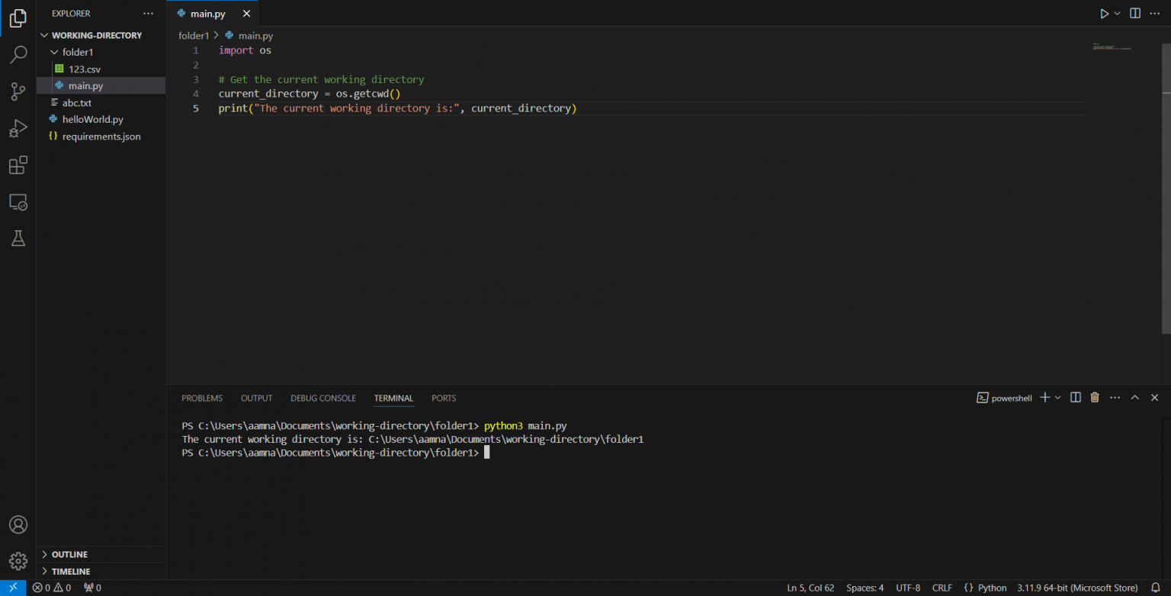
Task: Open the Source Control view
Action: [18, 91]
